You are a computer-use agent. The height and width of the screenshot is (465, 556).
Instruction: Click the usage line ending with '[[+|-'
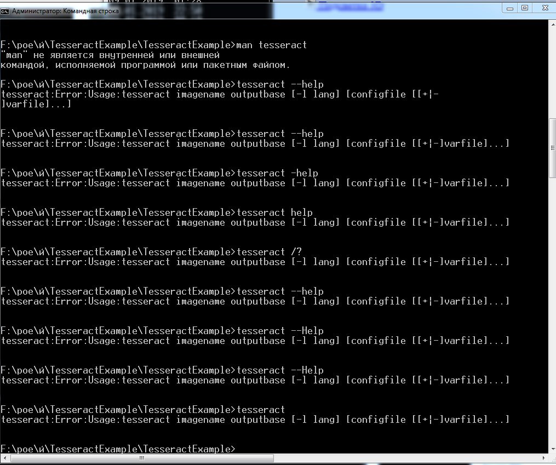click(x=220, y=94)
